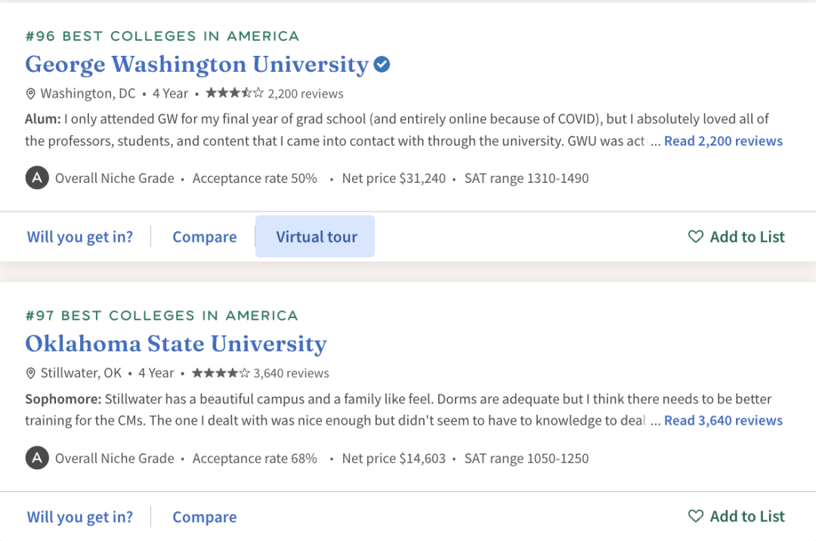Open the Oklahoma State University title link
The image size is (816, 541).
[x=176, y=345]
